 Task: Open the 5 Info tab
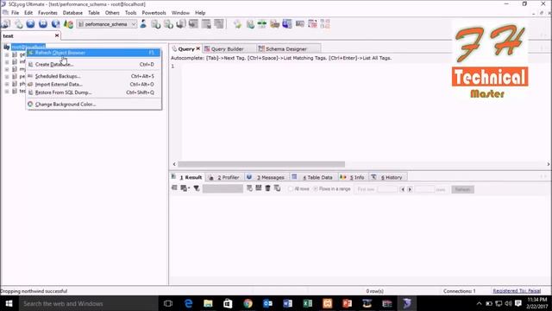point(354,177)
